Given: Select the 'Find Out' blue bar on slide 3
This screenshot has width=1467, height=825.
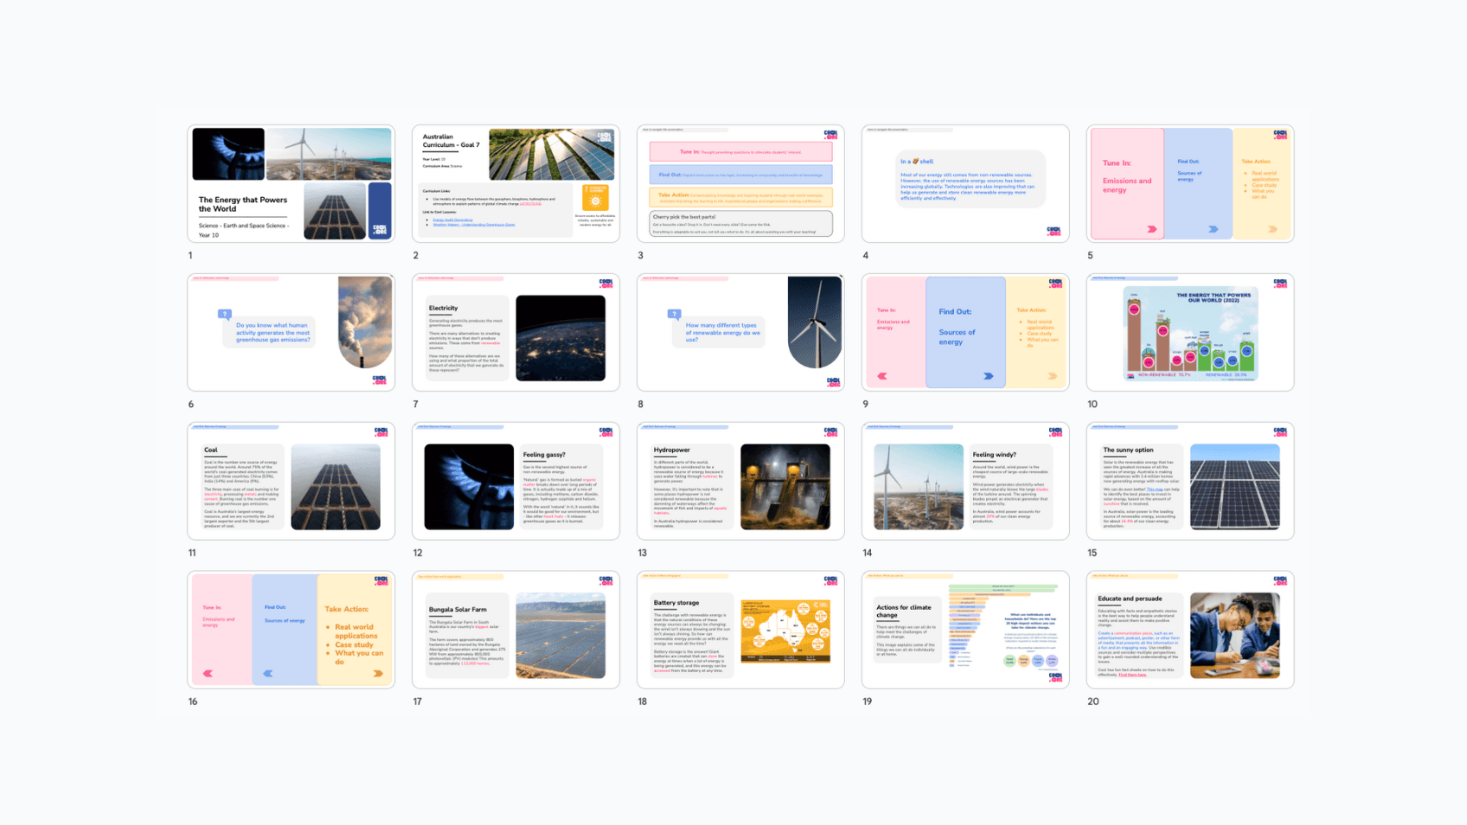Looking at the screenshot, I should (740, 175).
